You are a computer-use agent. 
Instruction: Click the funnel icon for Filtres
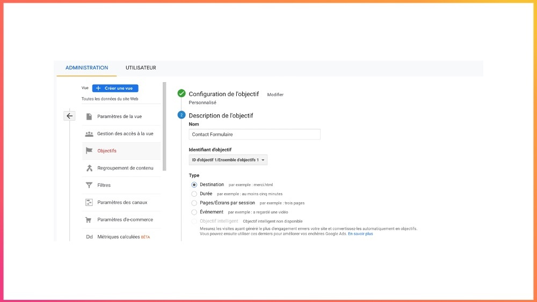click(89, 185)
